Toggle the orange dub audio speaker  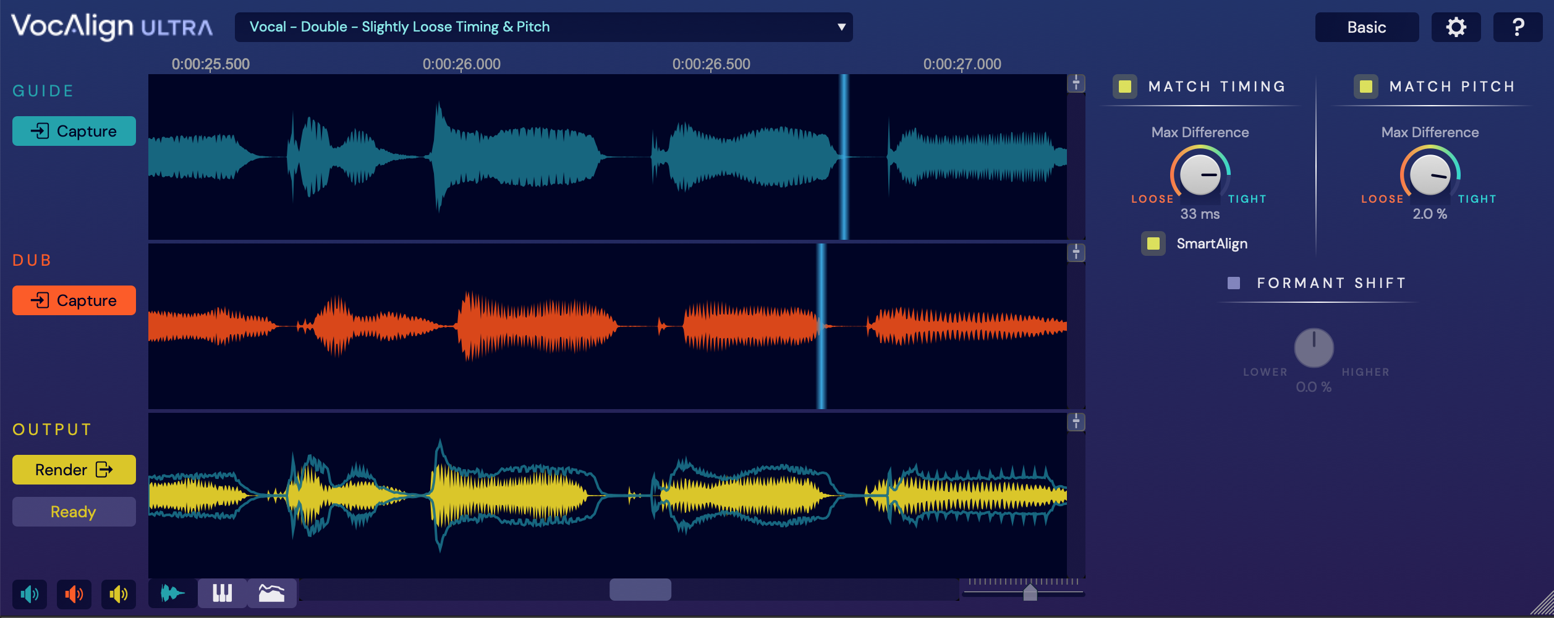(74, 595)
